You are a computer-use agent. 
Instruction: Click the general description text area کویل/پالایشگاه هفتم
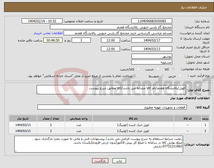point(111,90)
